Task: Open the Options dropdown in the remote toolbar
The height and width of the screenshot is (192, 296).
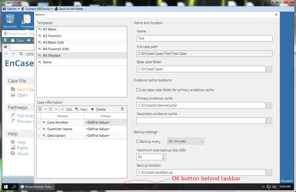Action: 13,9
